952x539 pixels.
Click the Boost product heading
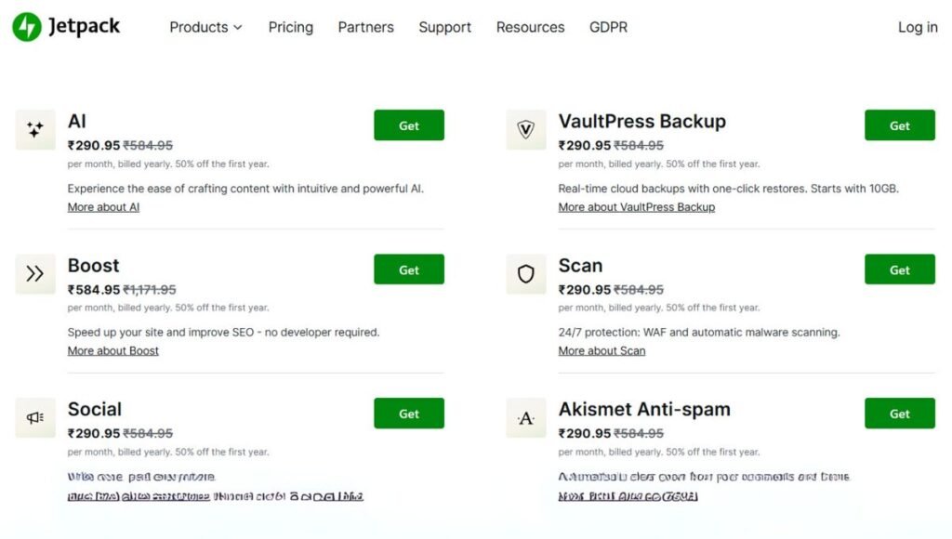coord(94,266)
